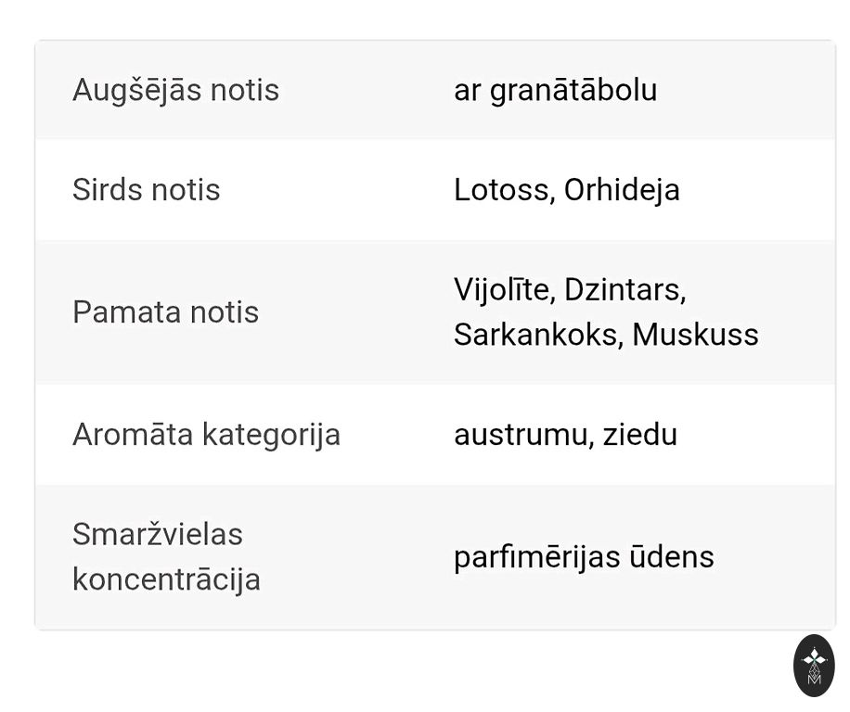This screenshot has width=850, height=712.
Task: Pick the 'Muskuss' base note
Action: (x=695, y=334)
